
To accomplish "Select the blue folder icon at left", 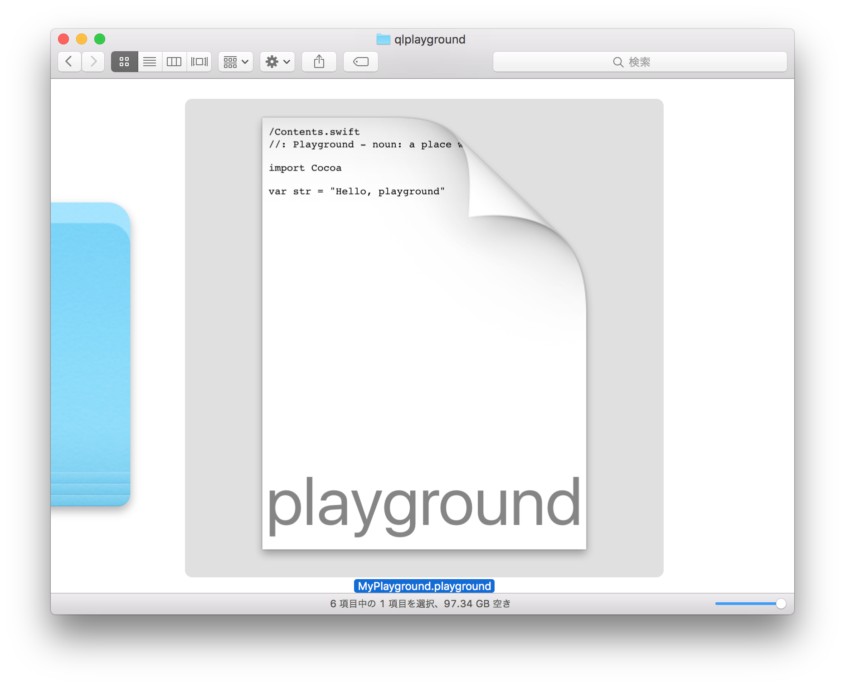I will [91, 354].
